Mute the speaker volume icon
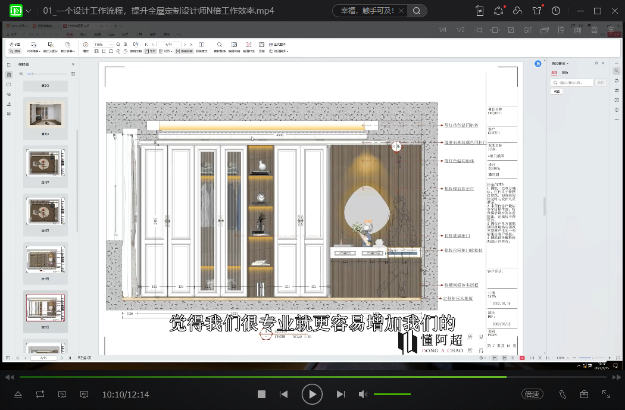Screen dimensions: 625x410 [x=362, y=394]
